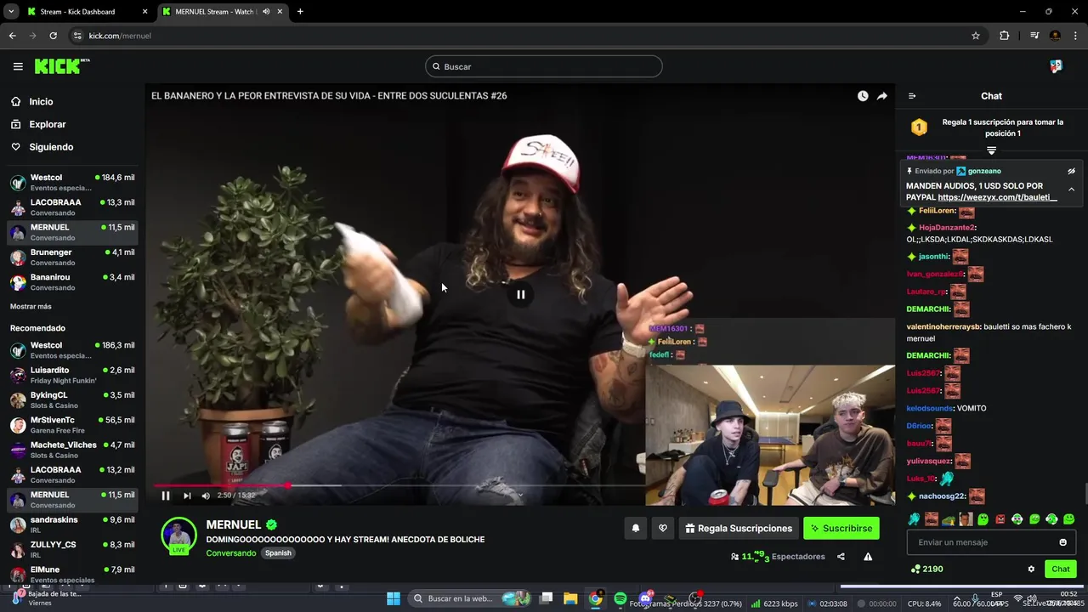The height and width of the screenshot is (612, 1088).
Task: Open MERNUEL's live profile avatar
Action: point(179,535)
